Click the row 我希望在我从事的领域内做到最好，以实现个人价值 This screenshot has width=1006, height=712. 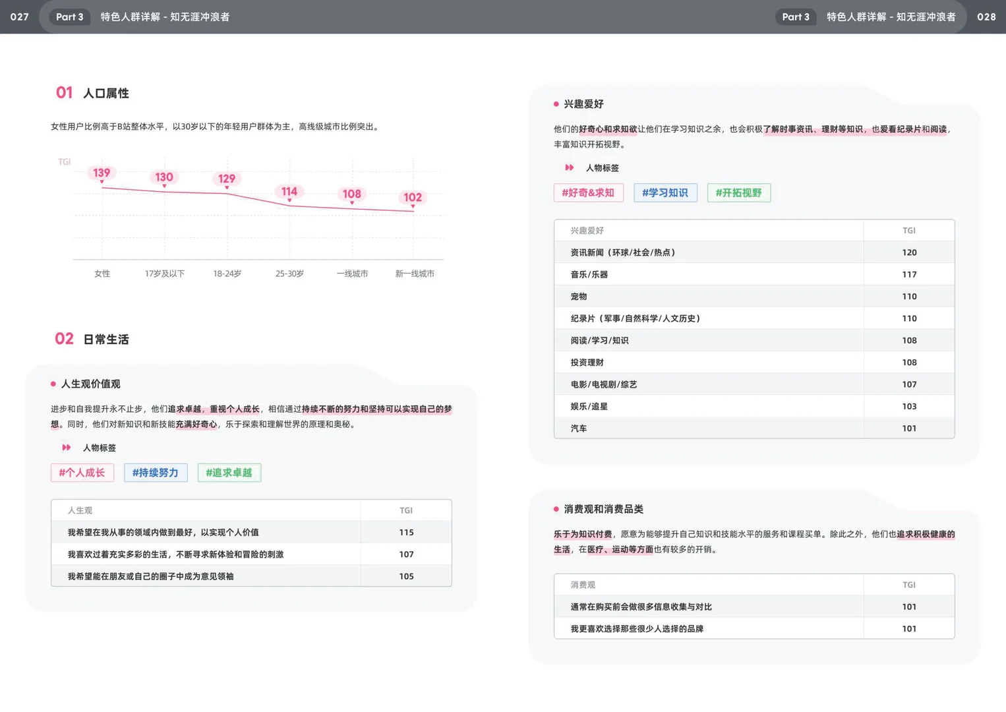(x=251, y=532)
